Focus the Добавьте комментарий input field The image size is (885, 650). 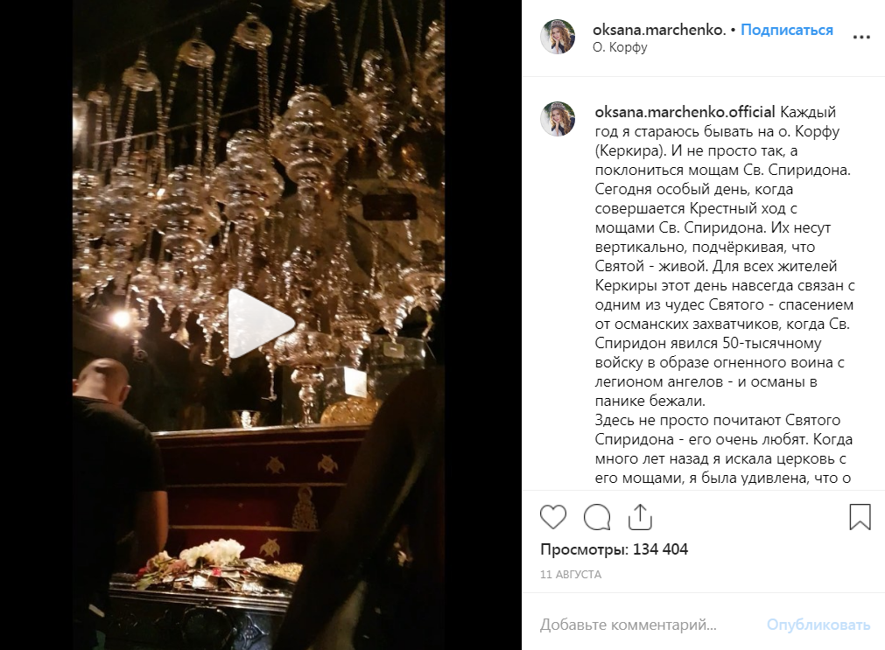click(x=629, y=625)
